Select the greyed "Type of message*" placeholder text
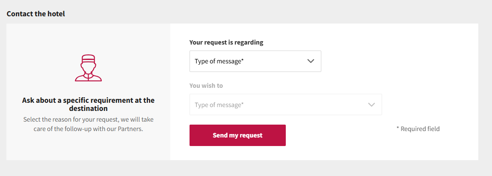Screen dimensions: 492x176 click(x=219, y=104)
